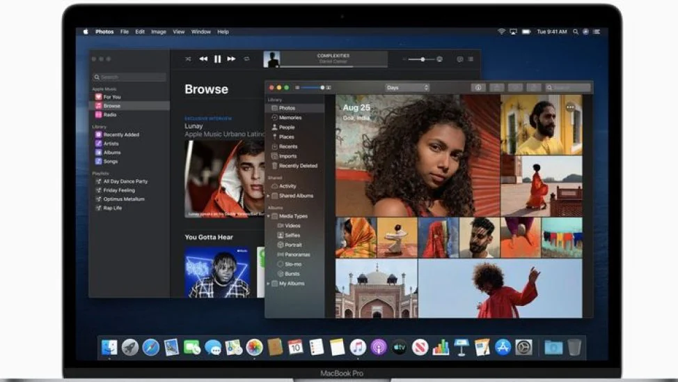Open All Day Dance Party playlist
The height and width of the screenshot is (382, 678).
click(129, 181)
